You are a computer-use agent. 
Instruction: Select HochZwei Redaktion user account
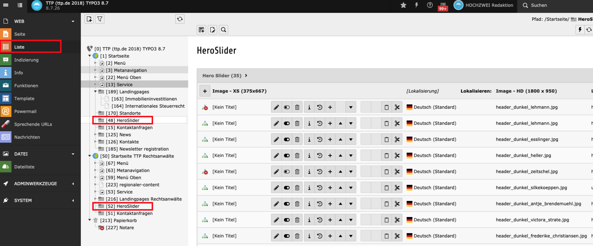[x=484, y=5]
